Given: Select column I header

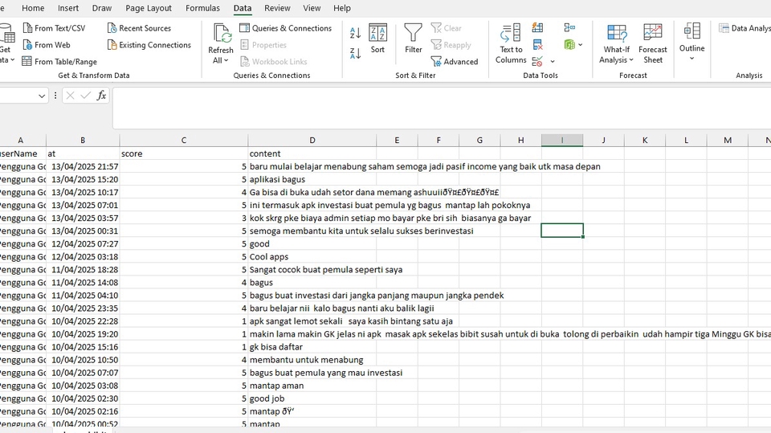Looking at the screenshot, I should click(562, 141).
